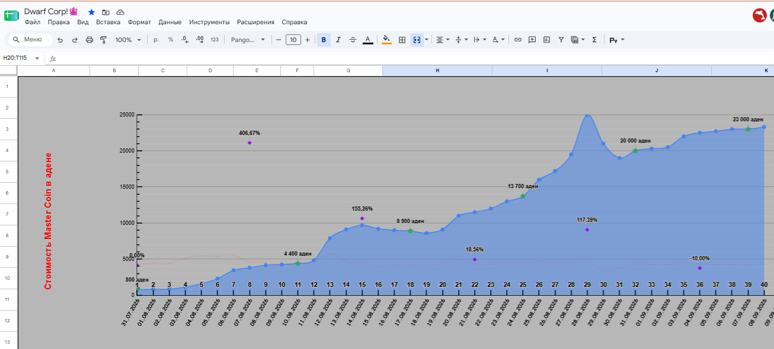Image resolution: width=774 pixels, height=349 pixels.
Task: Star the Dwarf Corp document
Action: click(91, 12)
